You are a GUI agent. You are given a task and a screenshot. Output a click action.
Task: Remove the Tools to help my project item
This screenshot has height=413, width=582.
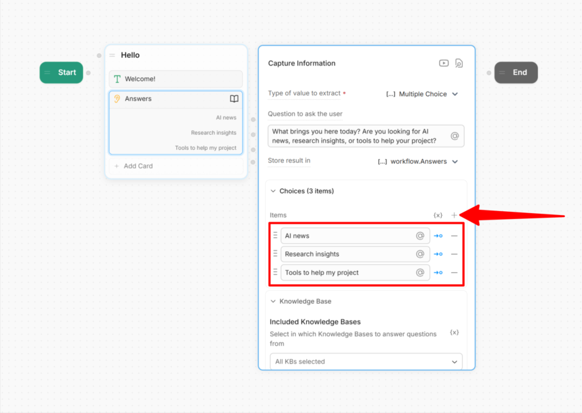click(454, 272)
